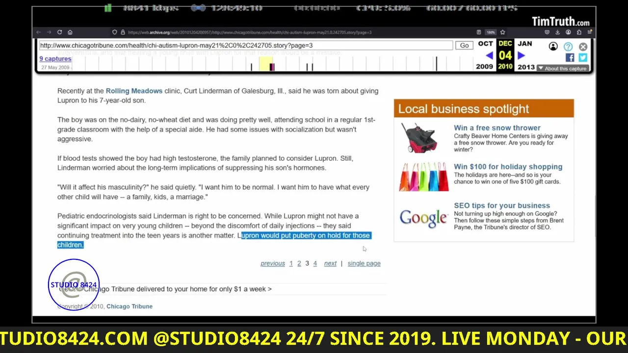Viewport: 628px width, 353px height.
Task: Open reader view icon in address bar
Action: [x=479, y=32]
